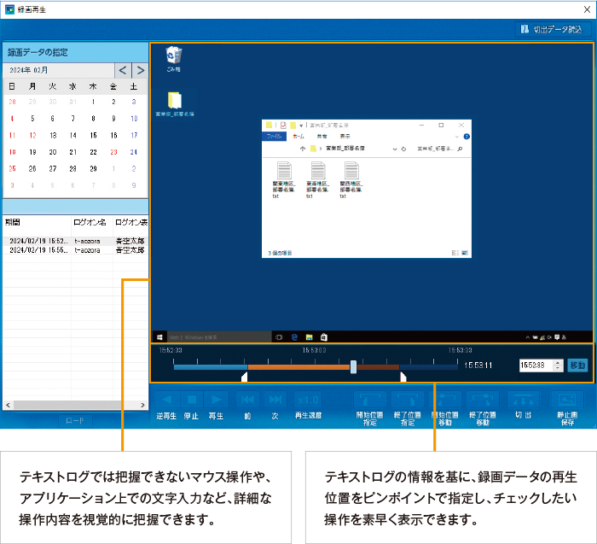Switch Explorer to large icons view
597x544 pixels.
(465, 253)
